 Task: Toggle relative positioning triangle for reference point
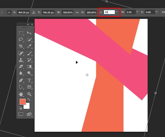(x=34, y=12)
